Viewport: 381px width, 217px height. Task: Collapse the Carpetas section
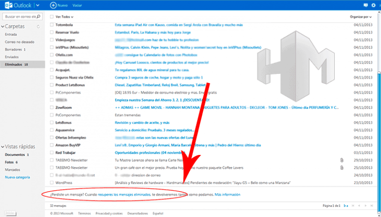pyautogui.click(x=2, y=26)
